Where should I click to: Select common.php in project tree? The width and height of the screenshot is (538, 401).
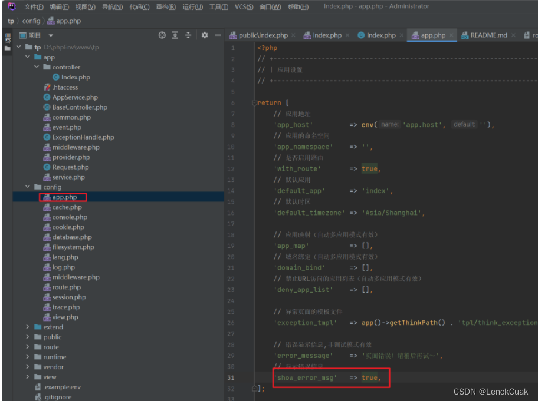pos(67,117)
